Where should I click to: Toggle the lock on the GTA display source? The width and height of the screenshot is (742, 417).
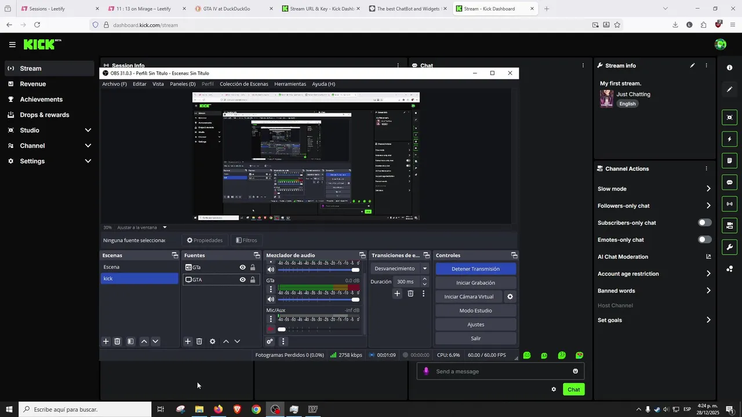tap(253, 280)
